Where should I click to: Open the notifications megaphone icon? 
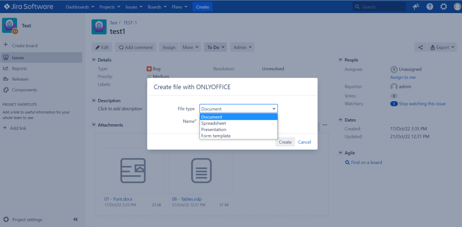(416, 7)
